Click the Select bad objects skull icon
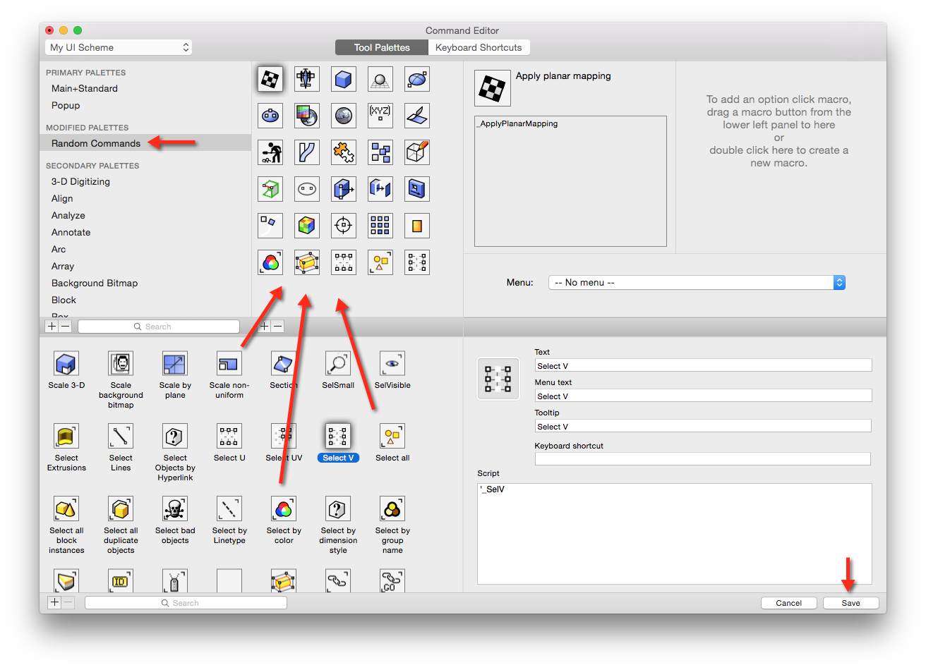The width and height of the screenshot is (926, 670). (x=175, y=508)
